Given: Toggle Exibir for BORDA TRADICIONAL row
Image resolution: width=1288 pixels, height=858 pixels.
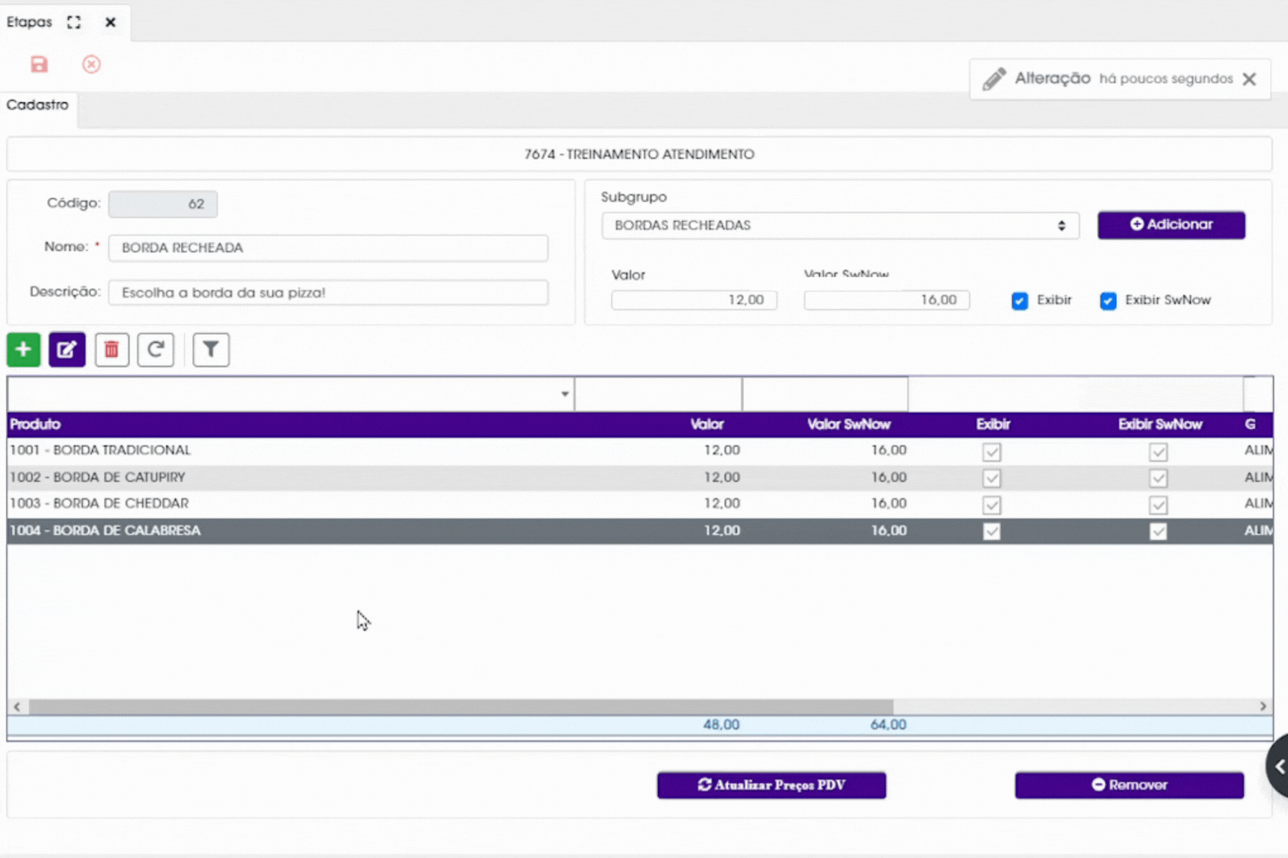Looking at the screenshot, I should coord(992,452).
